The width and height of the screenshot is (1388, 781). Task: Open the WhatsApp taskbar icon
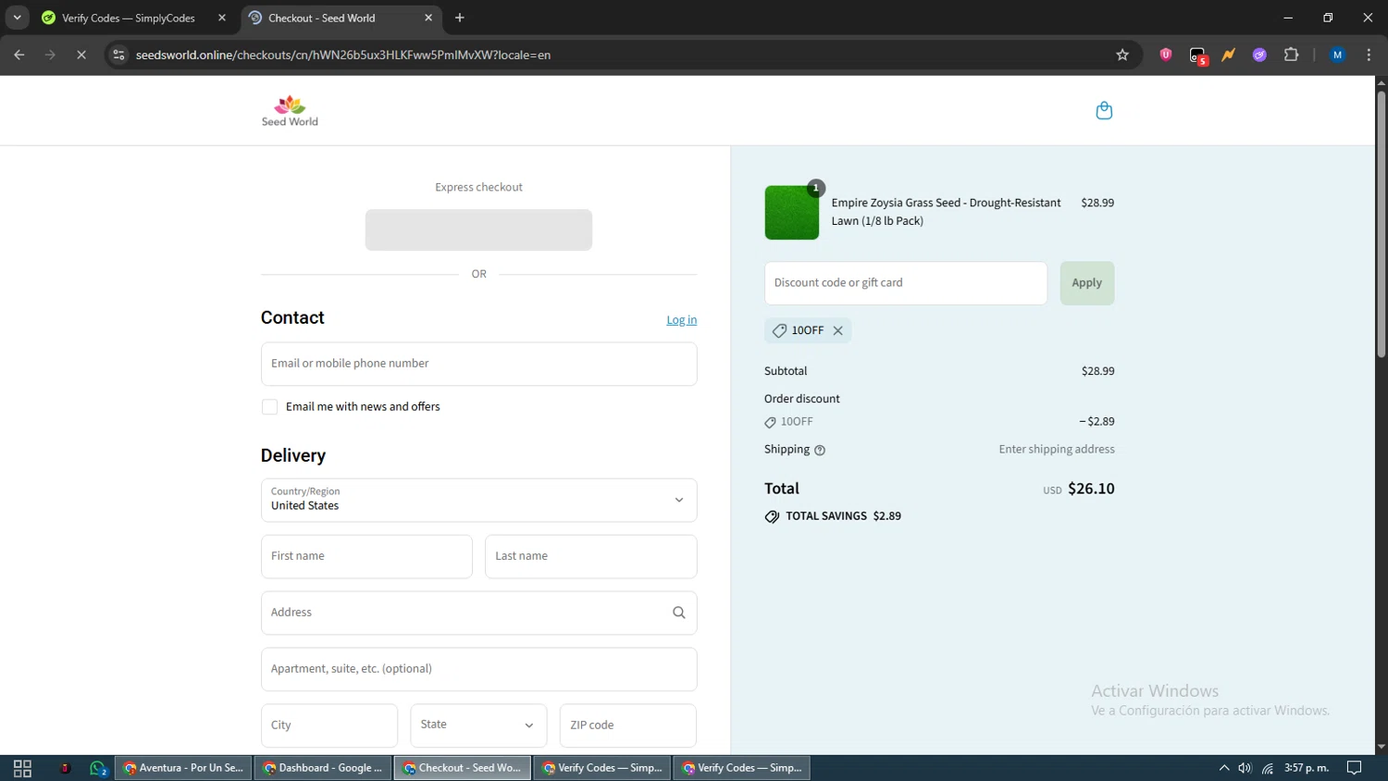(x=98, y=768)
